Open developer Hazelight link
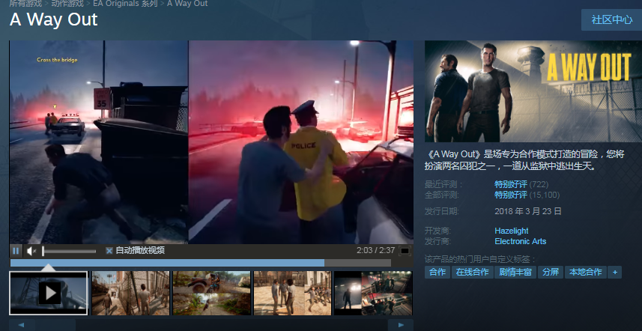This screenshot has width=642, height=331. (512, 231)
